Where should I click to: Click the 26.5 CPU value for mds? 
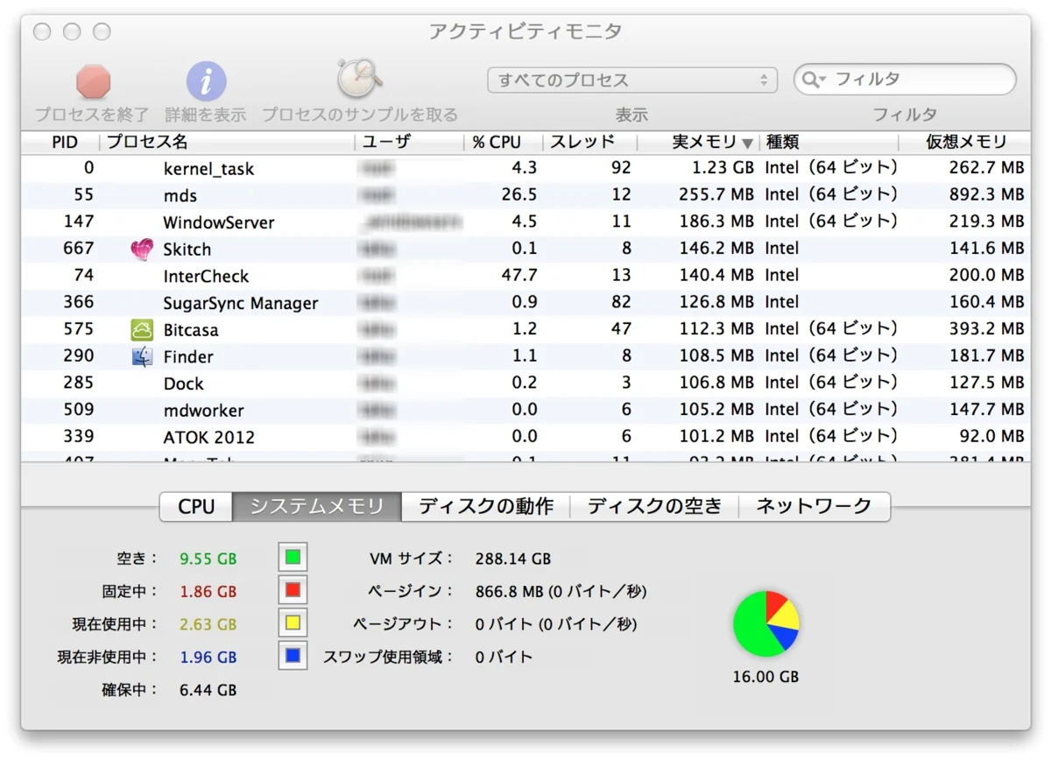(x=520, y=195)
